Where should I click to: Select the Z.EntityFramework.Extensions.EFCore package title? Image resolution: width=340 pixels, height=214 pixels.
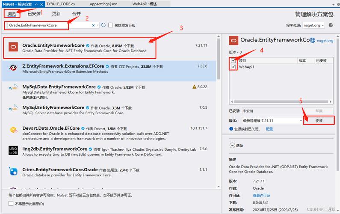pos(63,66)
